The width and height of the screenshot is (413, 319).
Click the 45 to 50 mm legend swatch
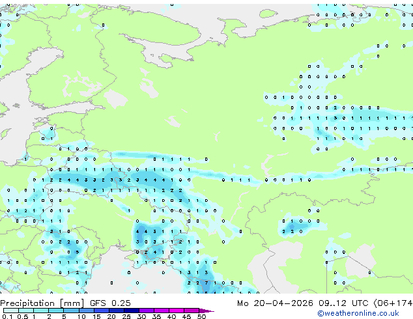192,311
